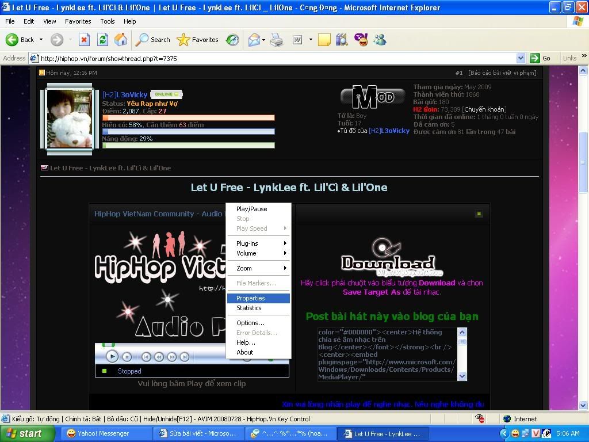Open the Tools menu

[x=108, y=21]
